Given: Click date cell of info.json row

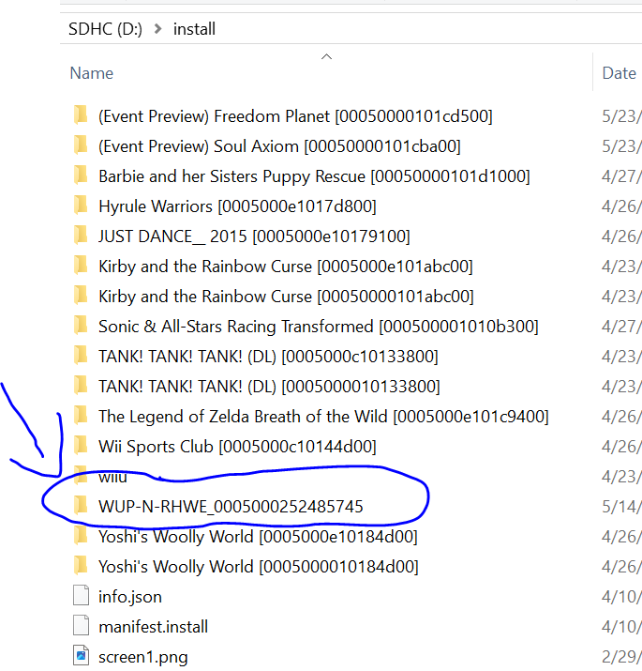Looking at the screenshot, I should point(621,597).
